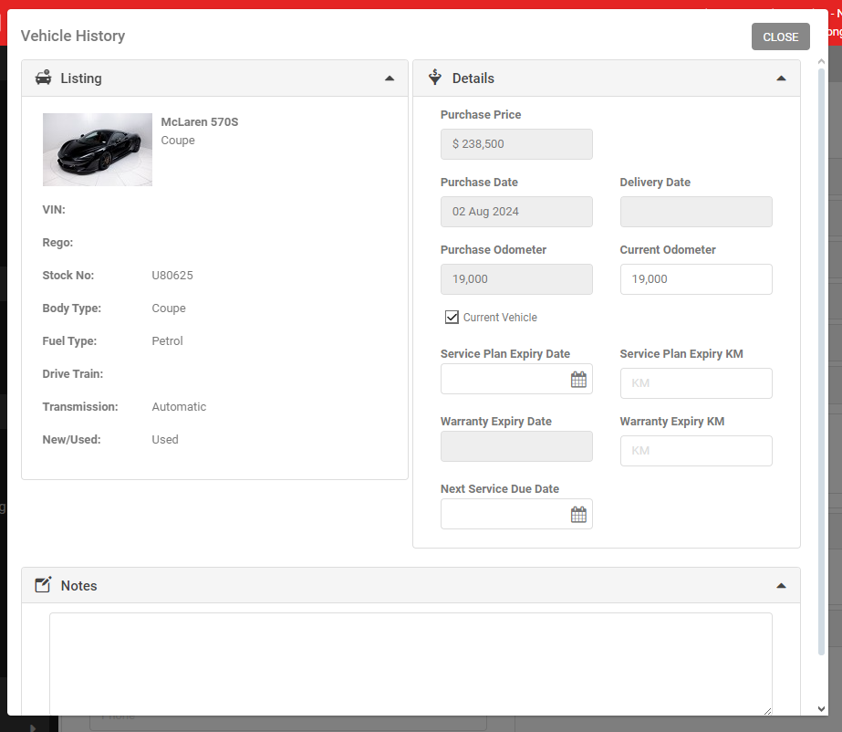842x732 pixels.
Task: Click the Service Plan Expiry Date field
Action: pyautogui.click(x=504, y=380)
